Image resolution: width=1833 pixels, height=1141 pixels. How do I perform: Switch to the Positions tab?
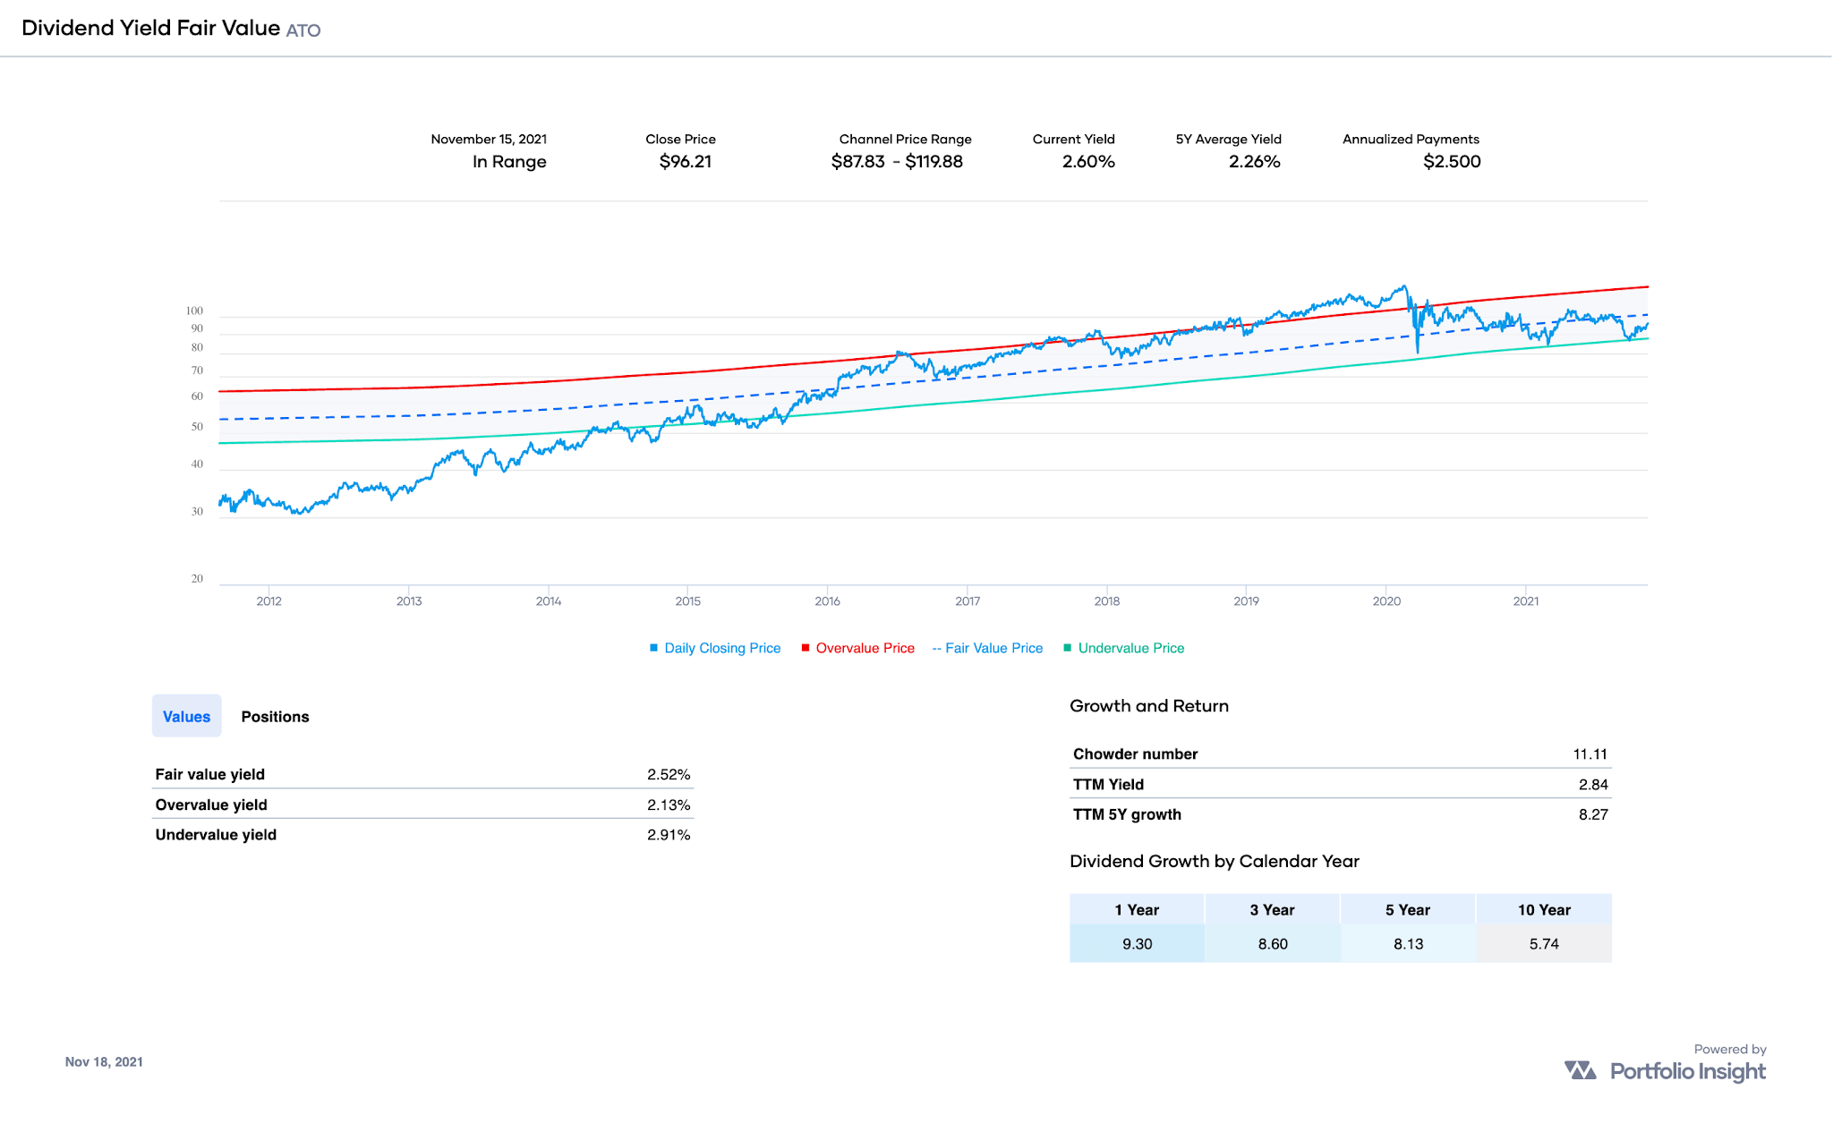coord(275,716)
